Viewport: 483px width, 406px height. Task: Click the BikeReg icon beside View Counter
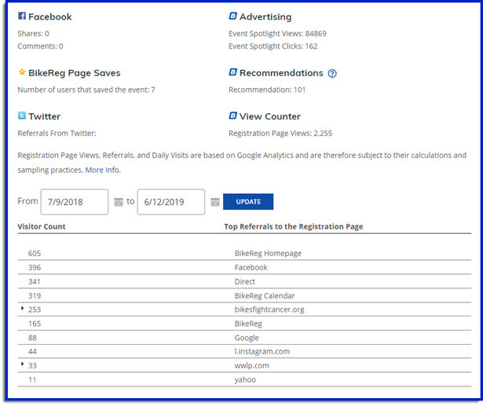pos(233,115)
